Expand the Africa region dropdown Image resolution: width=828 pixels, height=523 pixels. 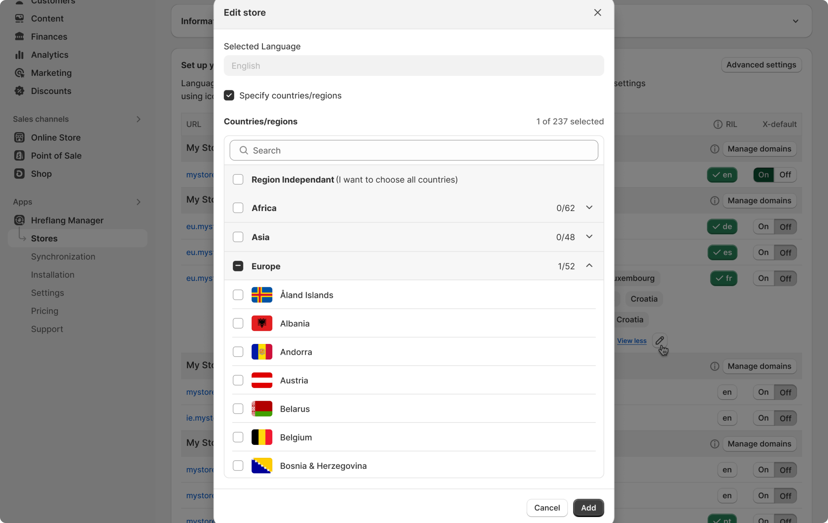point(589,208)
